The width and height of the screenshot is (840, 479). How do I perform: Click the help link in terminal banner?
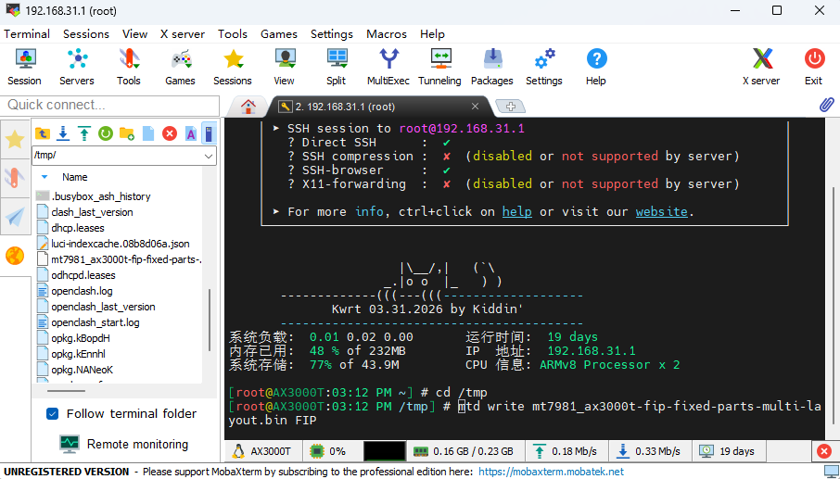517,211
